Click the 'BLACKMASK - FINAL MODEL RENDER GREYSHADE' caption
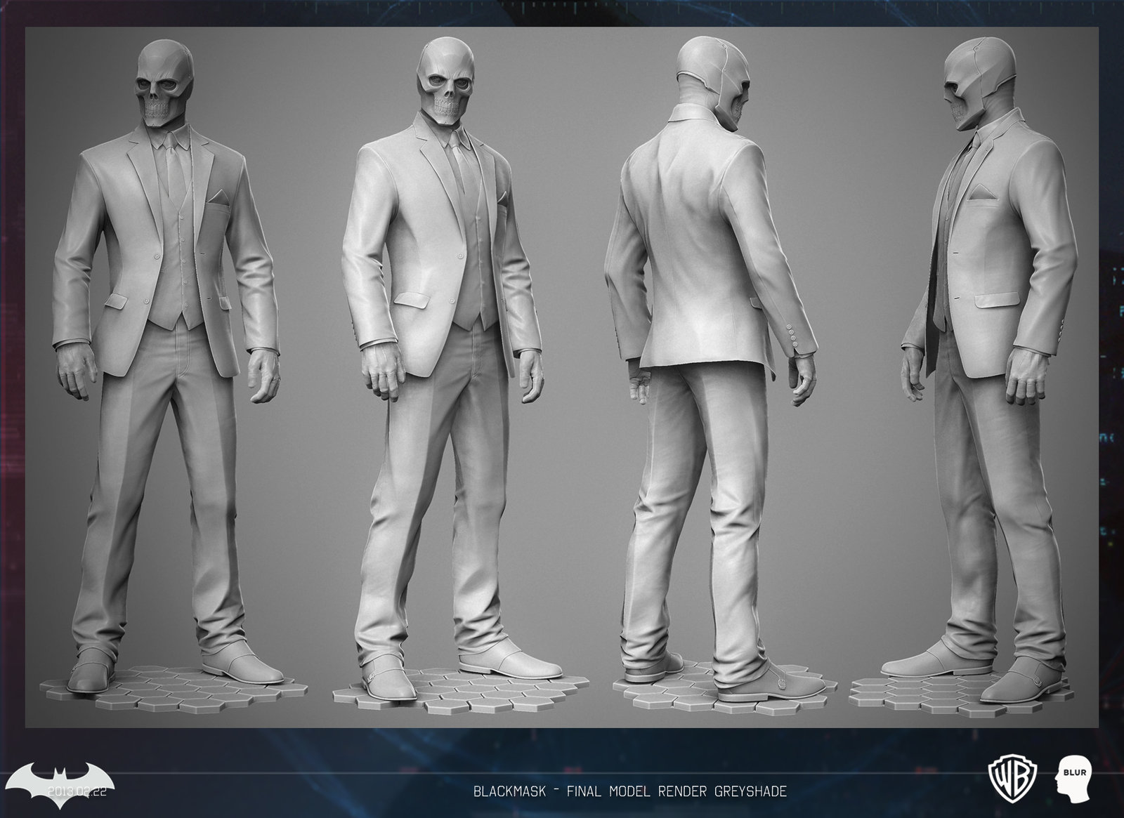Image resolution: width=1124 pixels, height=818 pixels. pos(630,791)
